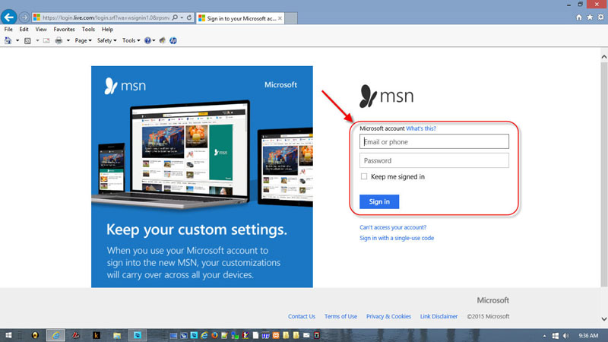Viewport: 608px width, 342px height.
Task: Open the Link Disclaimer footer link
Action: point(439,316)
